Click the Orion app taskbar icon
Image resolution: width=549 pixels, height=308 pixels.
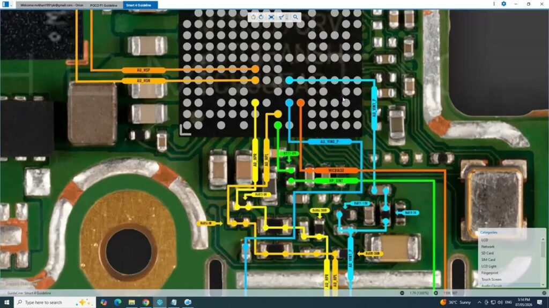pyautogui.click(x=160, y=302)
